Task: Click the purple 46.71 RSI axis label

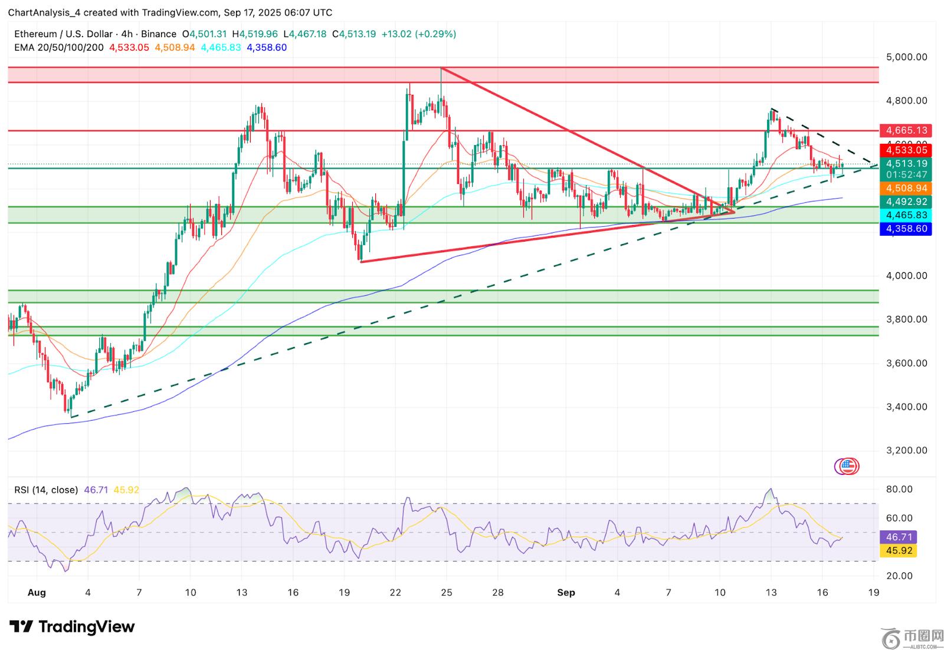Action: point(899,537)
